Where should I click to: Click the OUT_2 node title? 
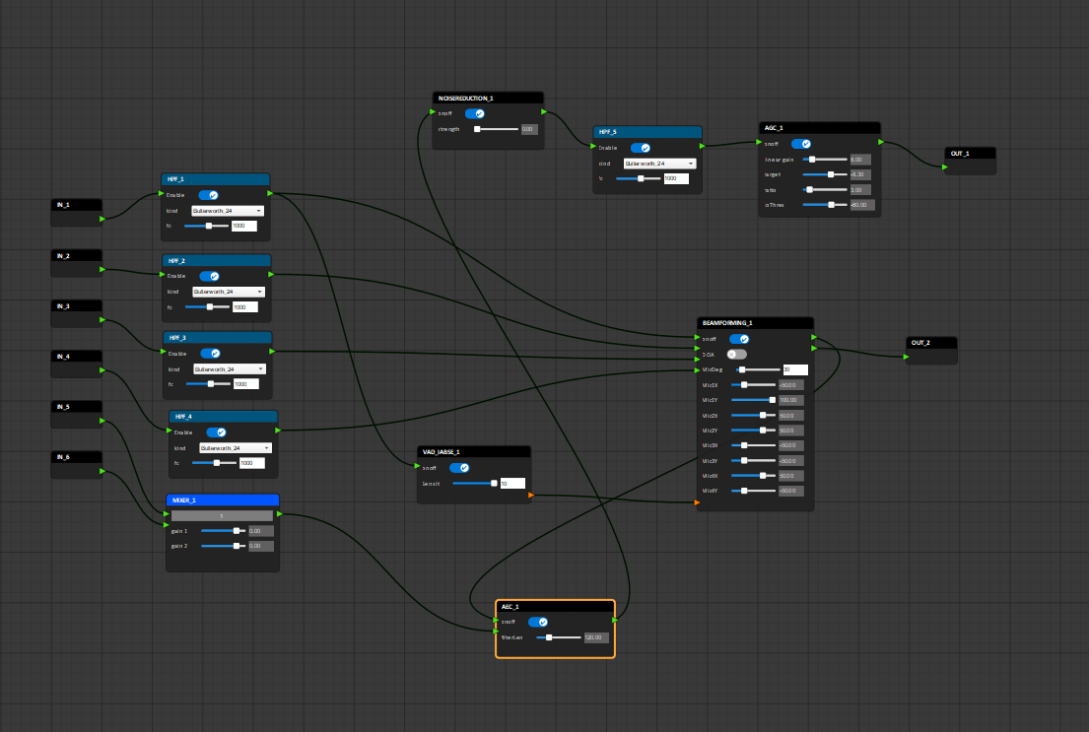pos(920,343)
